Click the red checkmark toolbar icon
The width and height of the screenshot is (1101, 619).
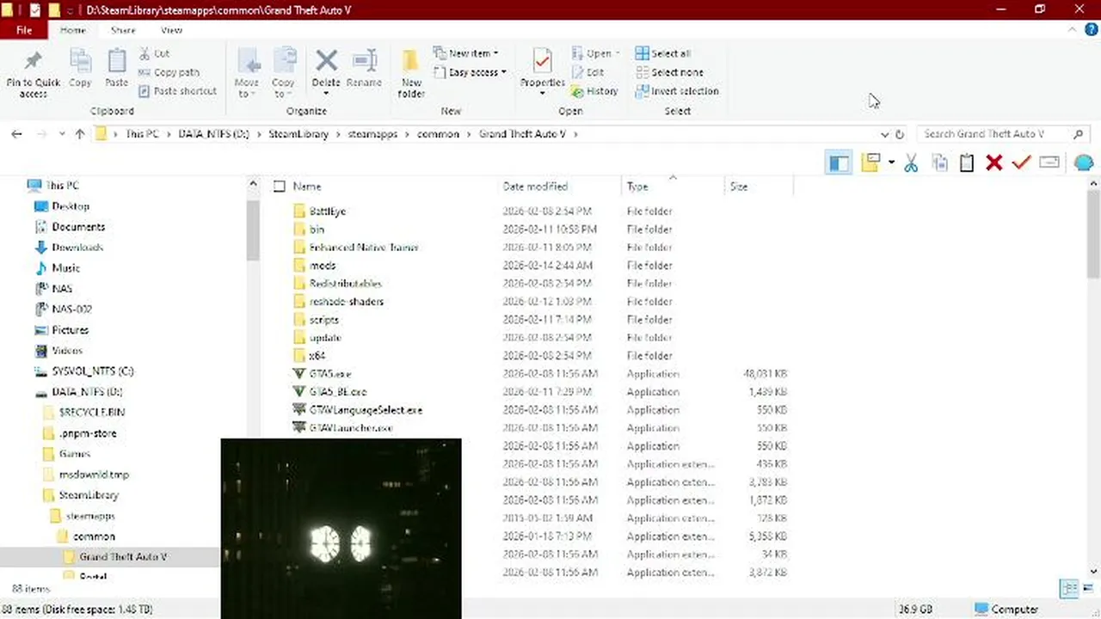[1021, 162]
